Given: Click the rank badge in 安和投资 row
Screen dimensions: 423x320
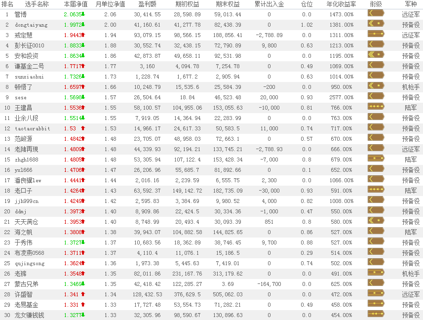Looking at the screenshot, I should pos(376,56).
